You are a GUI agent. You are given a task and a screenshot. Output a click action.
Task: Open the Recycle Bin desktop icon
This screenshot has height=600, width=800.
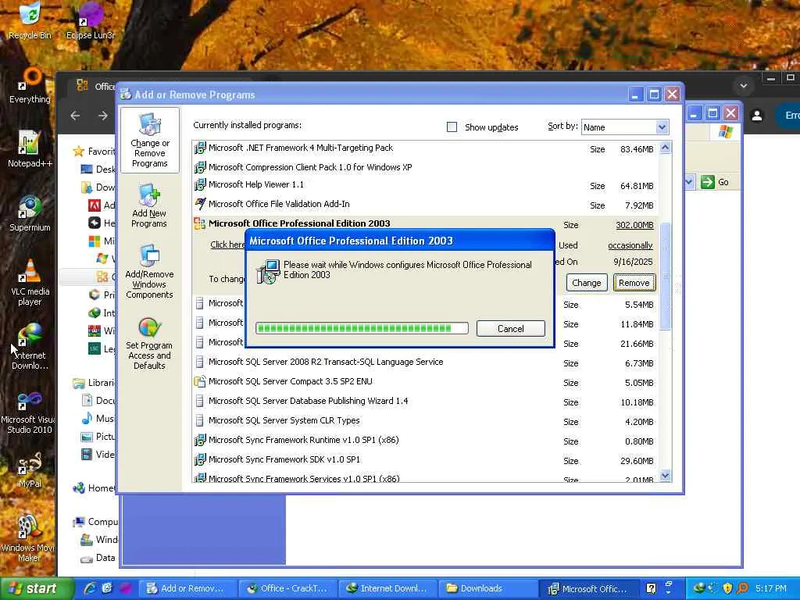(30, 20)
